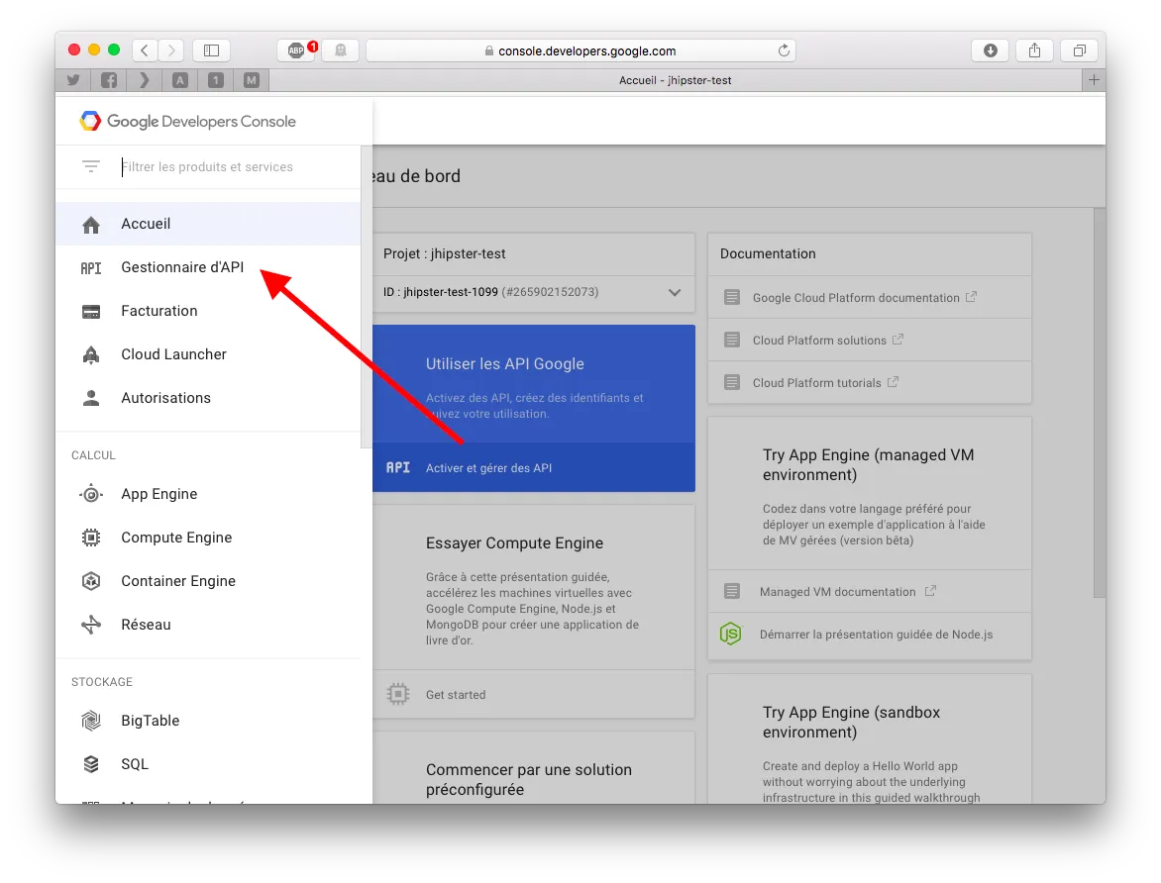Show the Safari sidebar
Image resolution: width=1161 pixels, height=883 pixels.
click(x=212, y=50)
